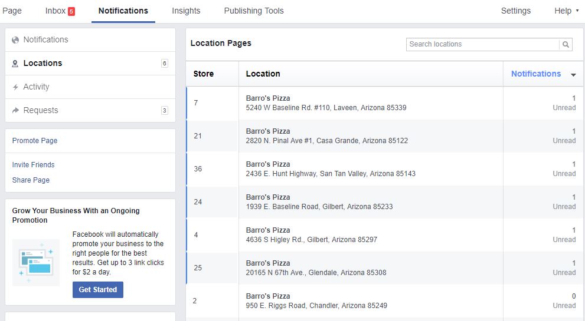Click store number 4 cell
This screenshot has width=585, height=321.
pyautogui.click(x=213, y=234)
